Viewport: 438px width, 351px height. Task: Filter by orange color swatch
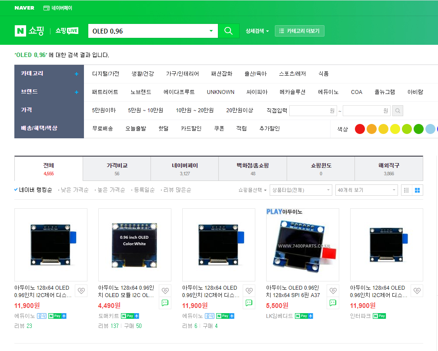[x=371, y=129]
